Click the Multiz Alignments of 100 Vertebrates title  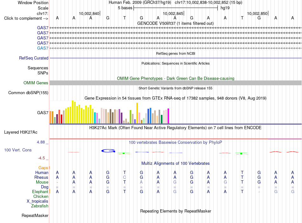[x=175, y=163]
